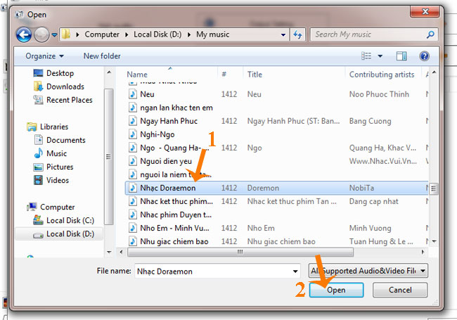Viewport: 457px width, 320px height.
Task: Select the file Ngo - Quang Ha
Action: click(x=174, y=148)
